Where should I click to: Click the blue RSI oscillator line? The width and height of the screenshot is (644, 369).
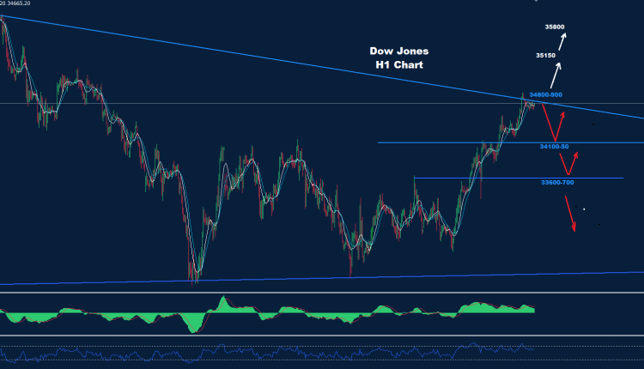pyautogui.click(x=267, y=353)
